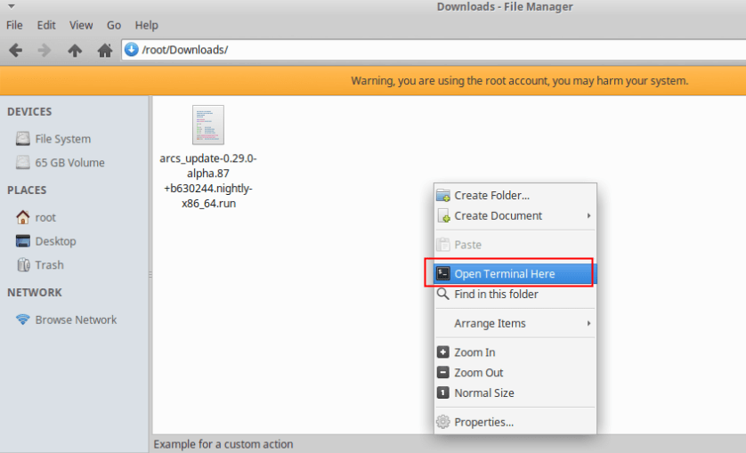Click the minus icon for Zoom Out

tap(443, 372)
